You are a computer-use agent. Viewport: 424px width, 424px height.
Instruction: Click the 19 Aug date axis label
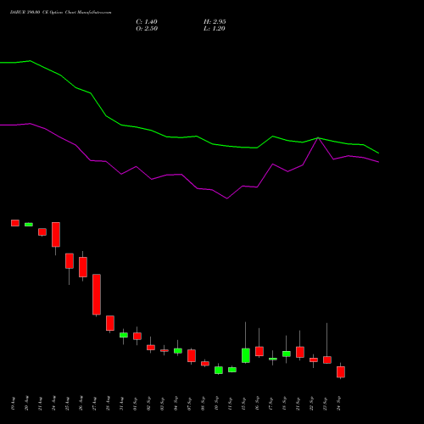[13, 404]
